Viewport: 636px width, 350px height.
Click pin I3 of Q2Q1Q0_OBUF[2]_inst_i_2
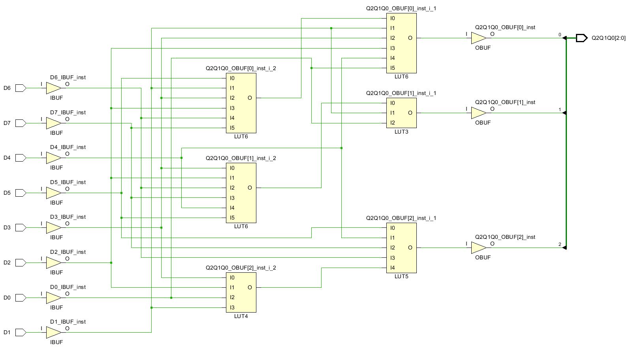click(232, 307)
